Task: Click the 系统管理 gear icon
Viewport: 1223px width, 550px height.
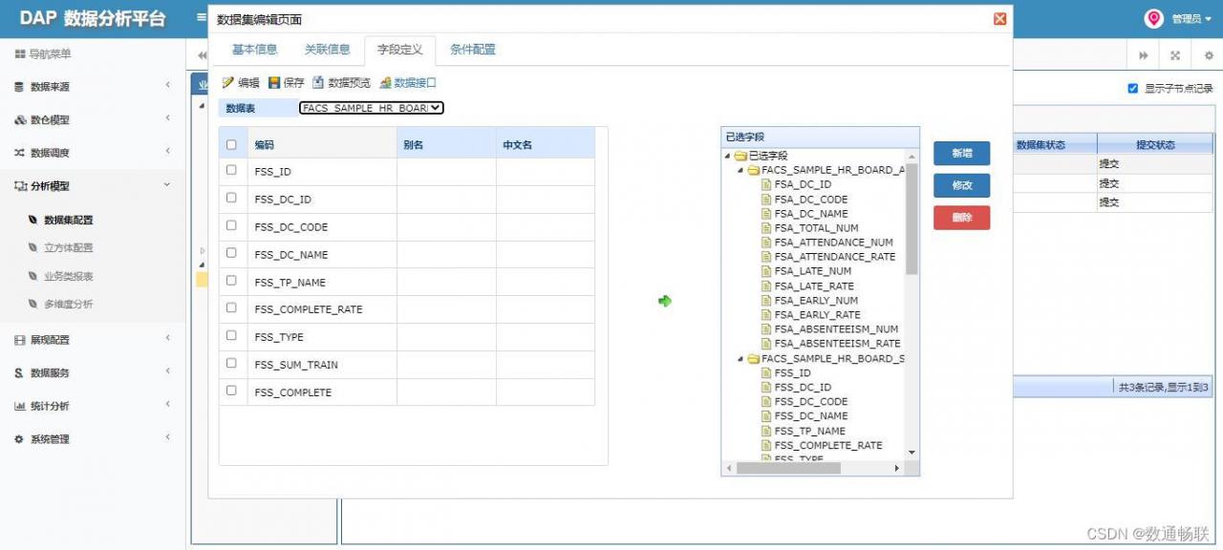Action: [19, 439]
